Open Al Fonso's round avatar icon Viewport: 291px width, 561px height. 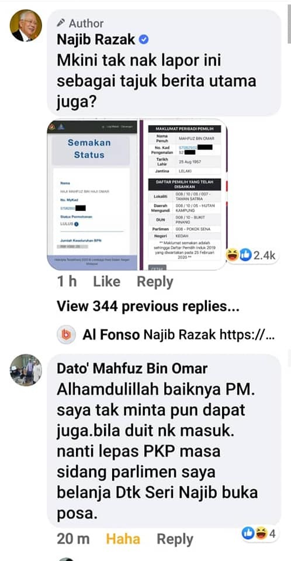pyautogui.click(x=66, y=335)
